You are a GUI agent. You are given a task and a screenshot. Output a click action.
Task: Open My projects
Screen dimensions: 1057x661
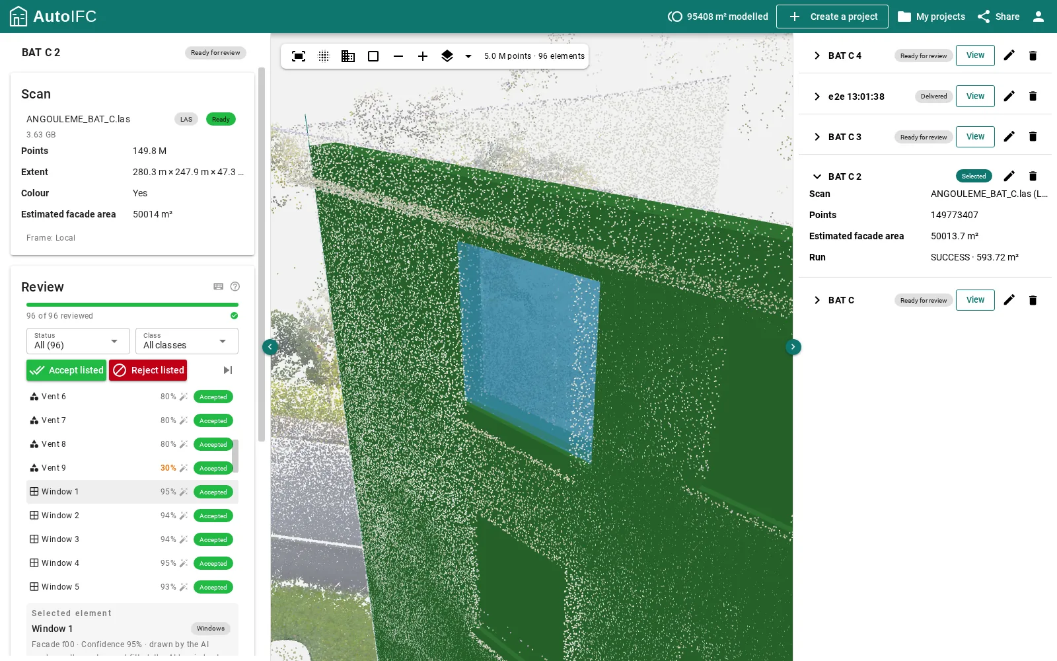coord(931,17)
